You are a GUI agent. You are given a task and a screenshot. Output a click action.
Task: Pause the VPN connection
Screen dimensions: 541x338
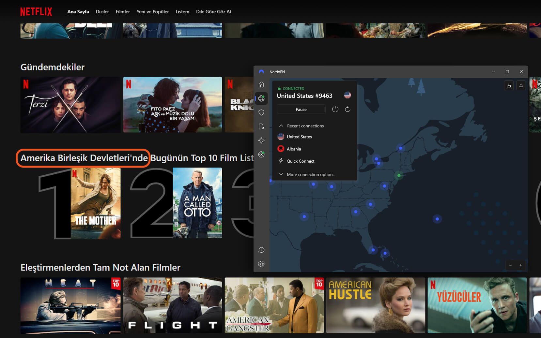pyautogui.click(x=301, y=110)
